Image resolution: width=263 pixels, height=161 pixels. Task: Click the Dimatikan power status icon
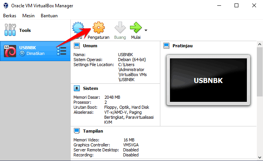click(x=22, y=53)
